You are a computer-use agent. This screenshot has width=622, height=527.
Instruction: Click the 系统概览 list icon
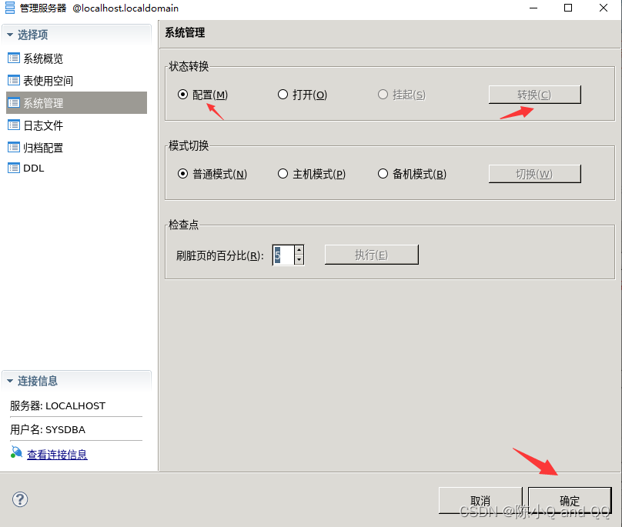pos(14,58)
